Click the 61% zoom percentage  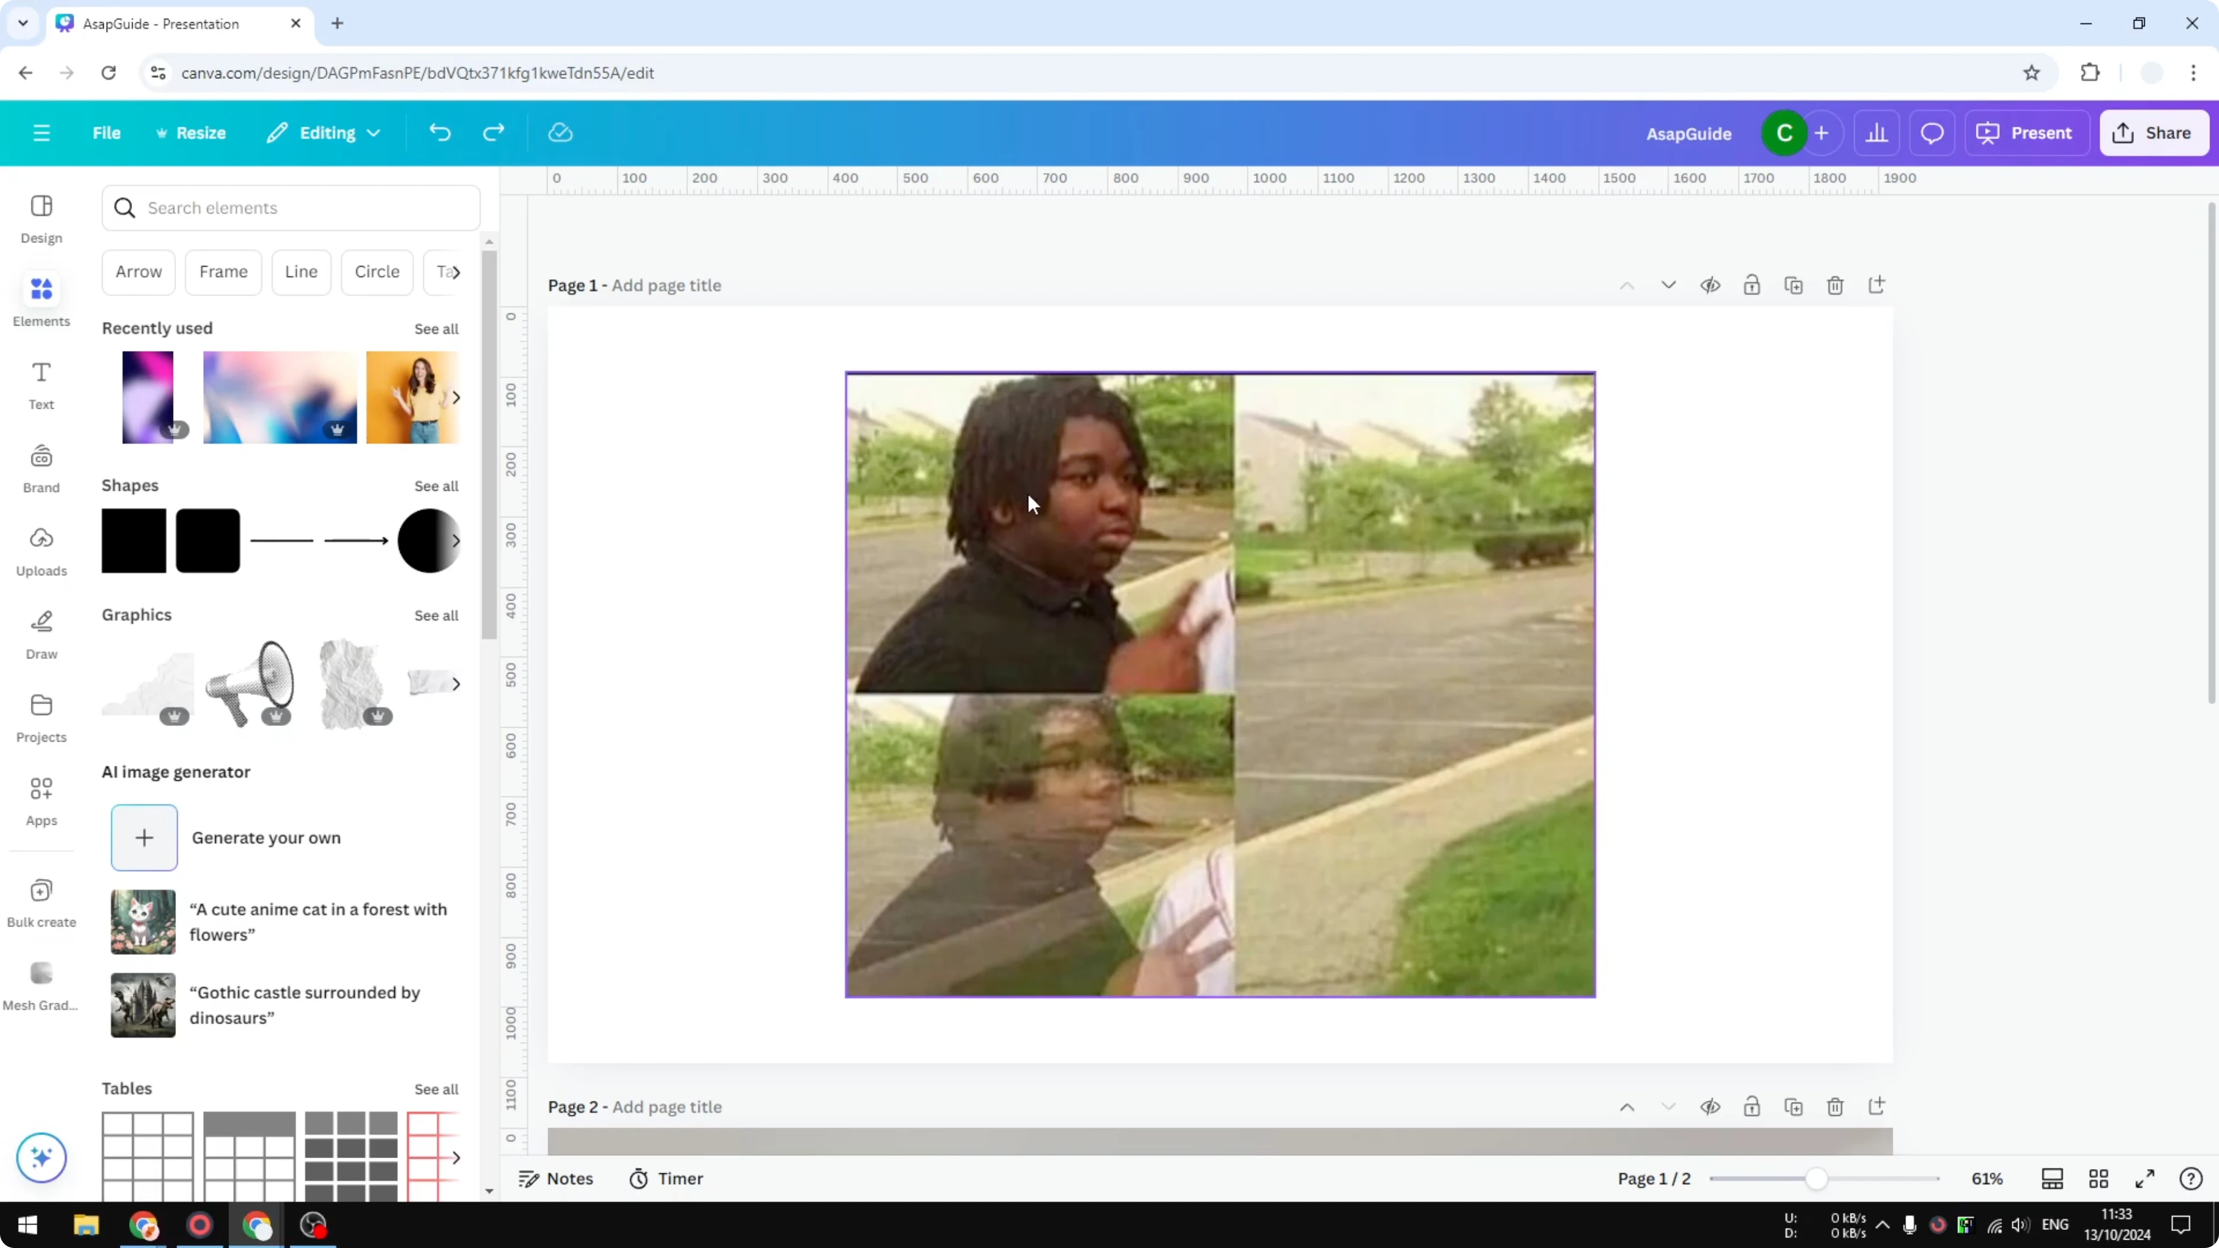[x=1987, y=1178]
